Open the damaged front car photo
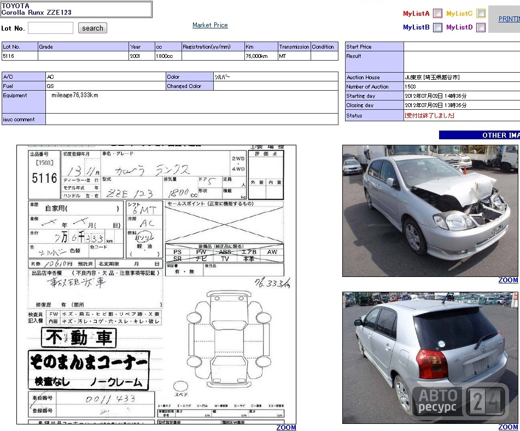The width and height of the screenshot is (520, 431). pyautogui.click(x=430, y=211)
